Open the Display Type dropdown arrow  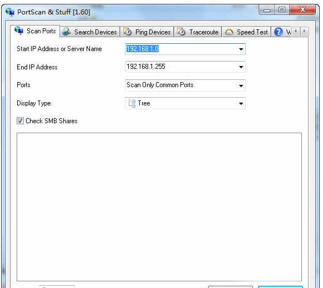[x=241, y=103]
